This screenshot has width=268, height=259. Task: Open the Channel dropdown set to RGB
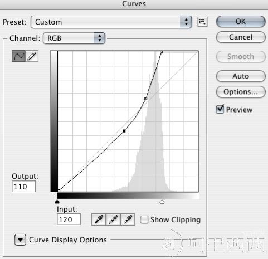tap(74, 38)
